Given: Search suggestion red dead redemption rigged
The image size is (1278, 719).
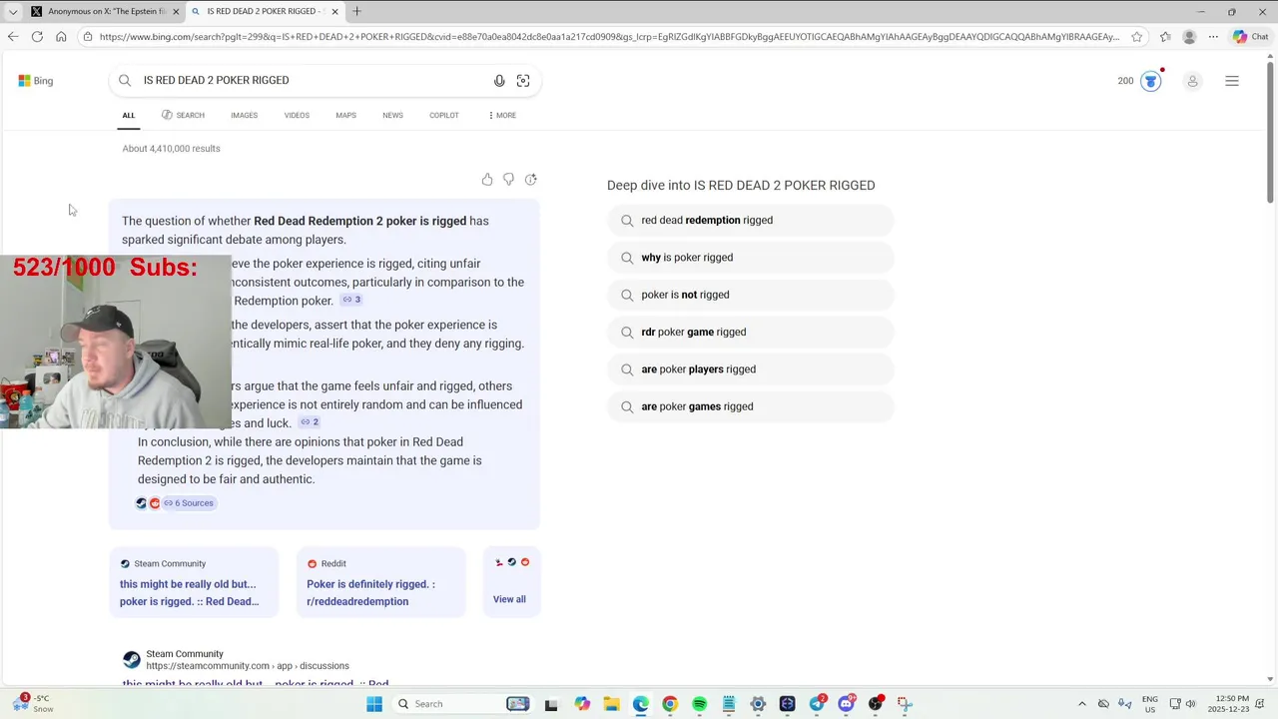Looking at the screenshot, I should (x=750, y=221).
